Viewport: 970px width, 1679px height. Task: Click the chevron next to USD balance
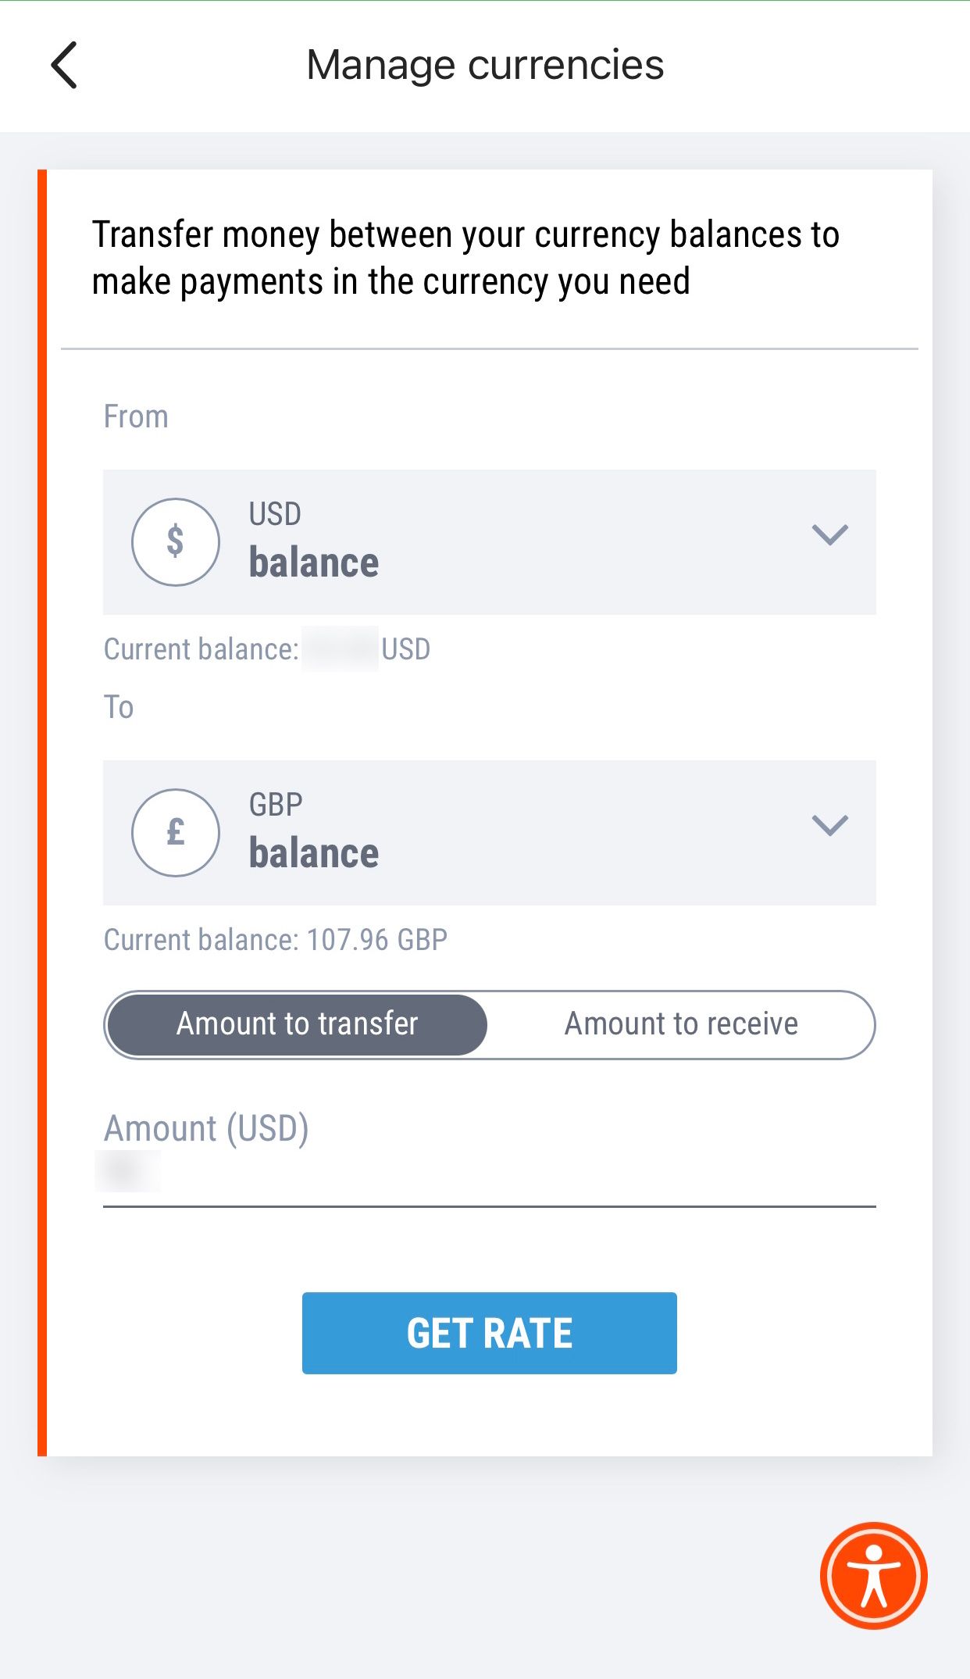[830, 535]
